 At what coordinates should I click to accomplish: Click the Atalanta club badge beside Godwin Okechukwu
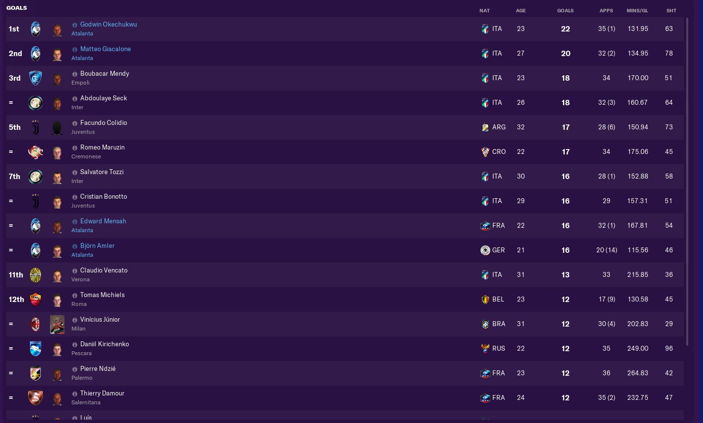click(35, 29)
